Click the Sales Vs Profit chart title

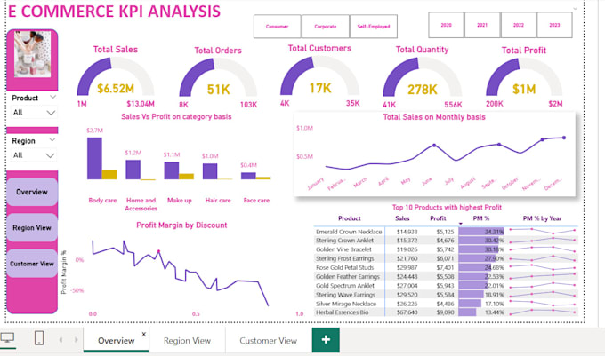tap(176, 116)
